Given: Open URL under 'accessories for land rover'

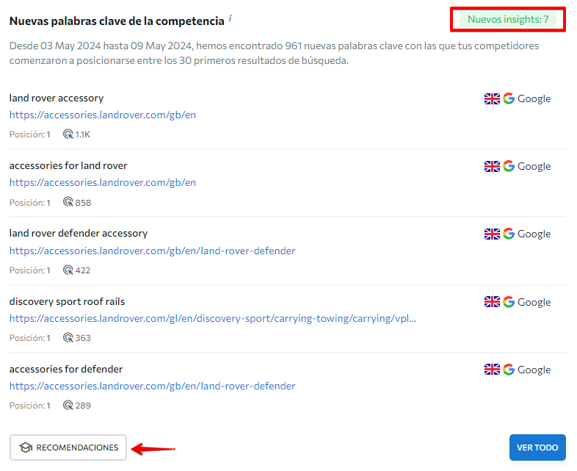Looking at the screenshot, I should [x=103, y=183].
